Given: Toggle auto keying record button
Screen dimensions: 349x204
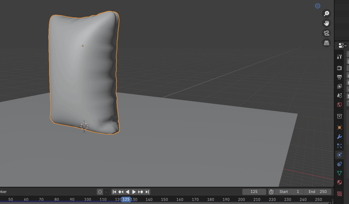Looking at the screenshot, I should 100,192.
